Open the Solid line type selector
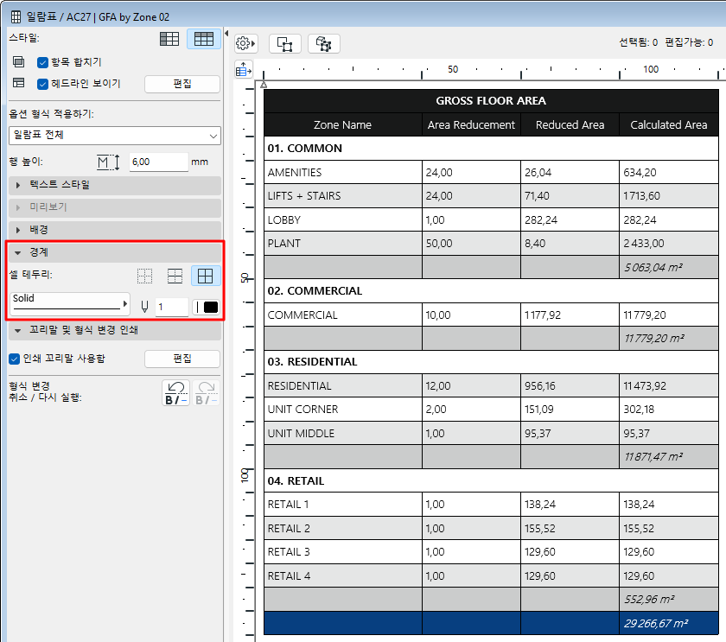The height and width of the screenshot is (642, 726). coord(69,305)
